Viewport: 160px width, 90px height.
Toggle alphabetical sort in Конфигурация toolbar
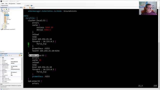3,55
